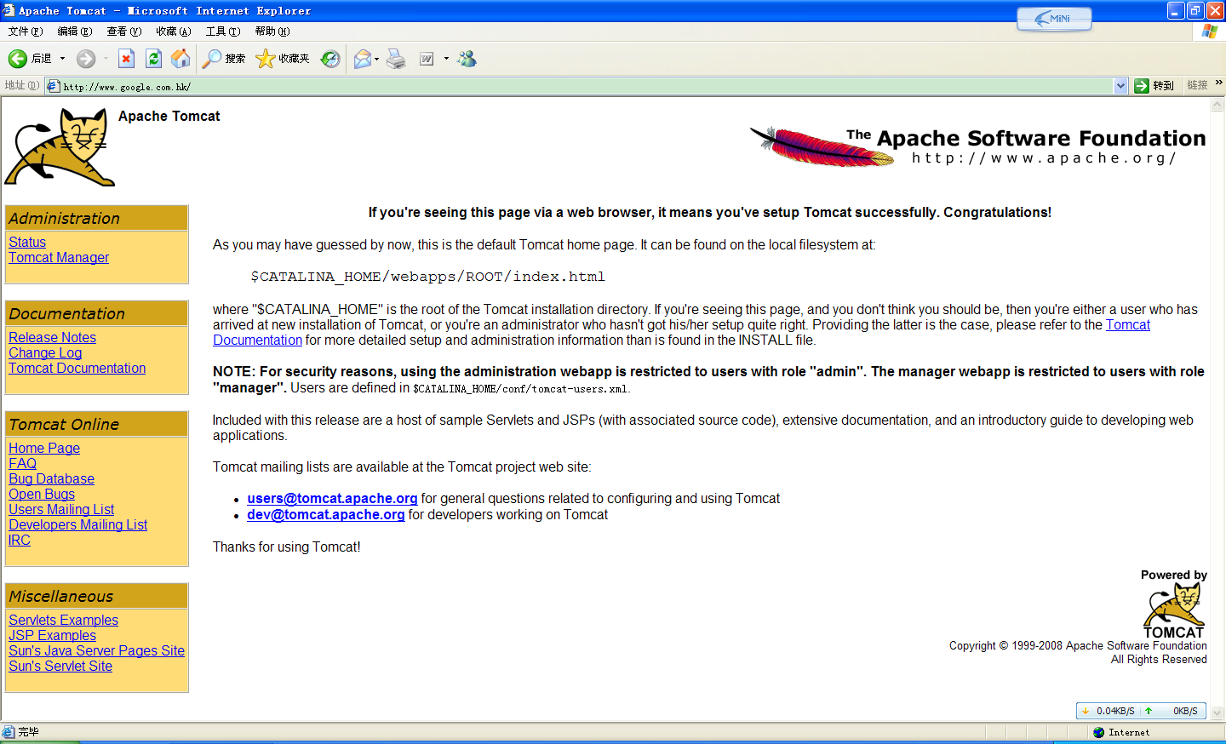Click the Internet zone globe in status bar
This screenshot has height=744, width=1226.
tap(1098, 732)
